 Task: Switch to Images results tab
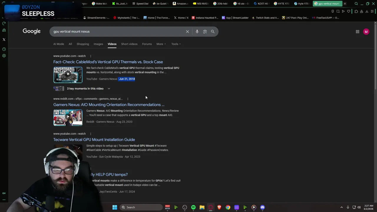(x=98, y=44)
